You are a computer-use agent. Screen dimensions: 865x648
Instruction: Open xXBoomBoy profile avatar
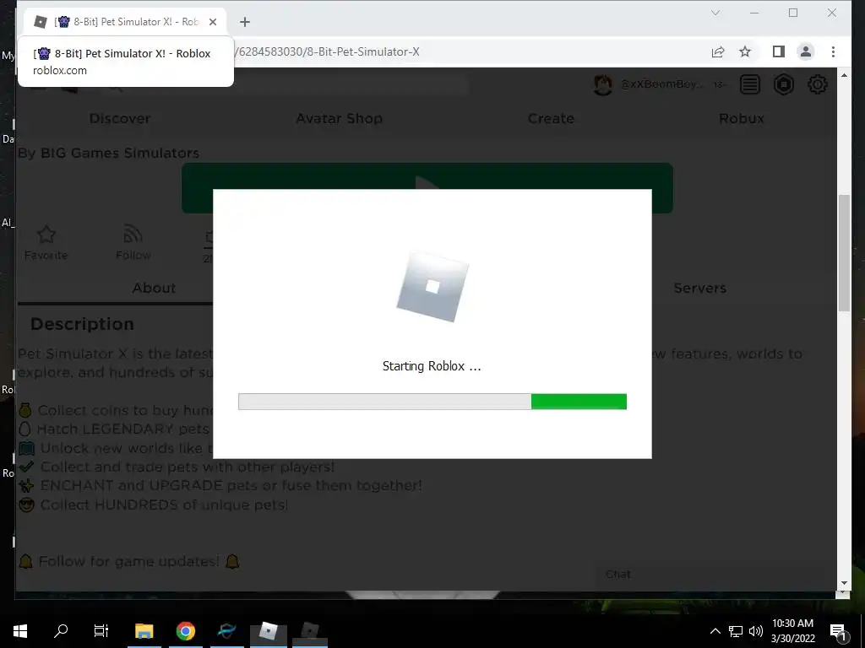602,85
